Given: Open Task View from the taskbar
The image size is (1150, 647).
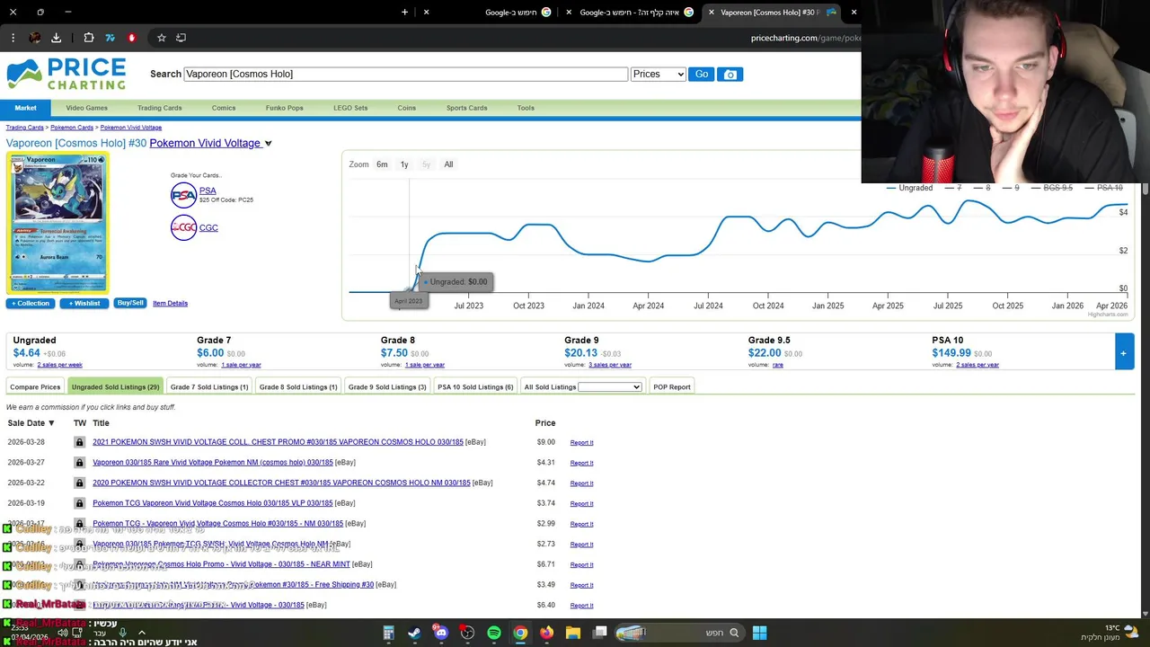Looking at the screenshot, I should tap(599, 633).
